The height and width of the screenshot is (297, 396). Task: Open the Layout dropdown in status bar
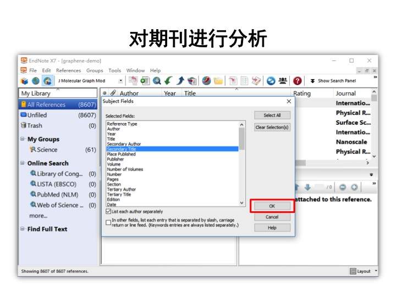(x=363, y=271)
